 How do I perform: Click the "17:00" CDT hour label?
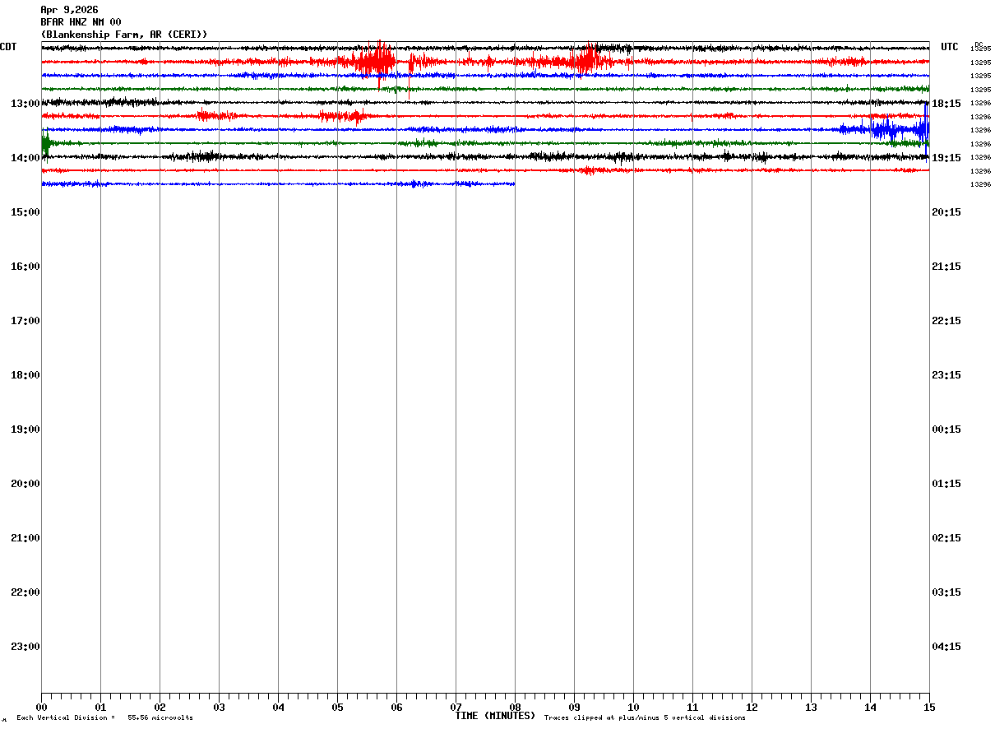(x=25, y=321)
